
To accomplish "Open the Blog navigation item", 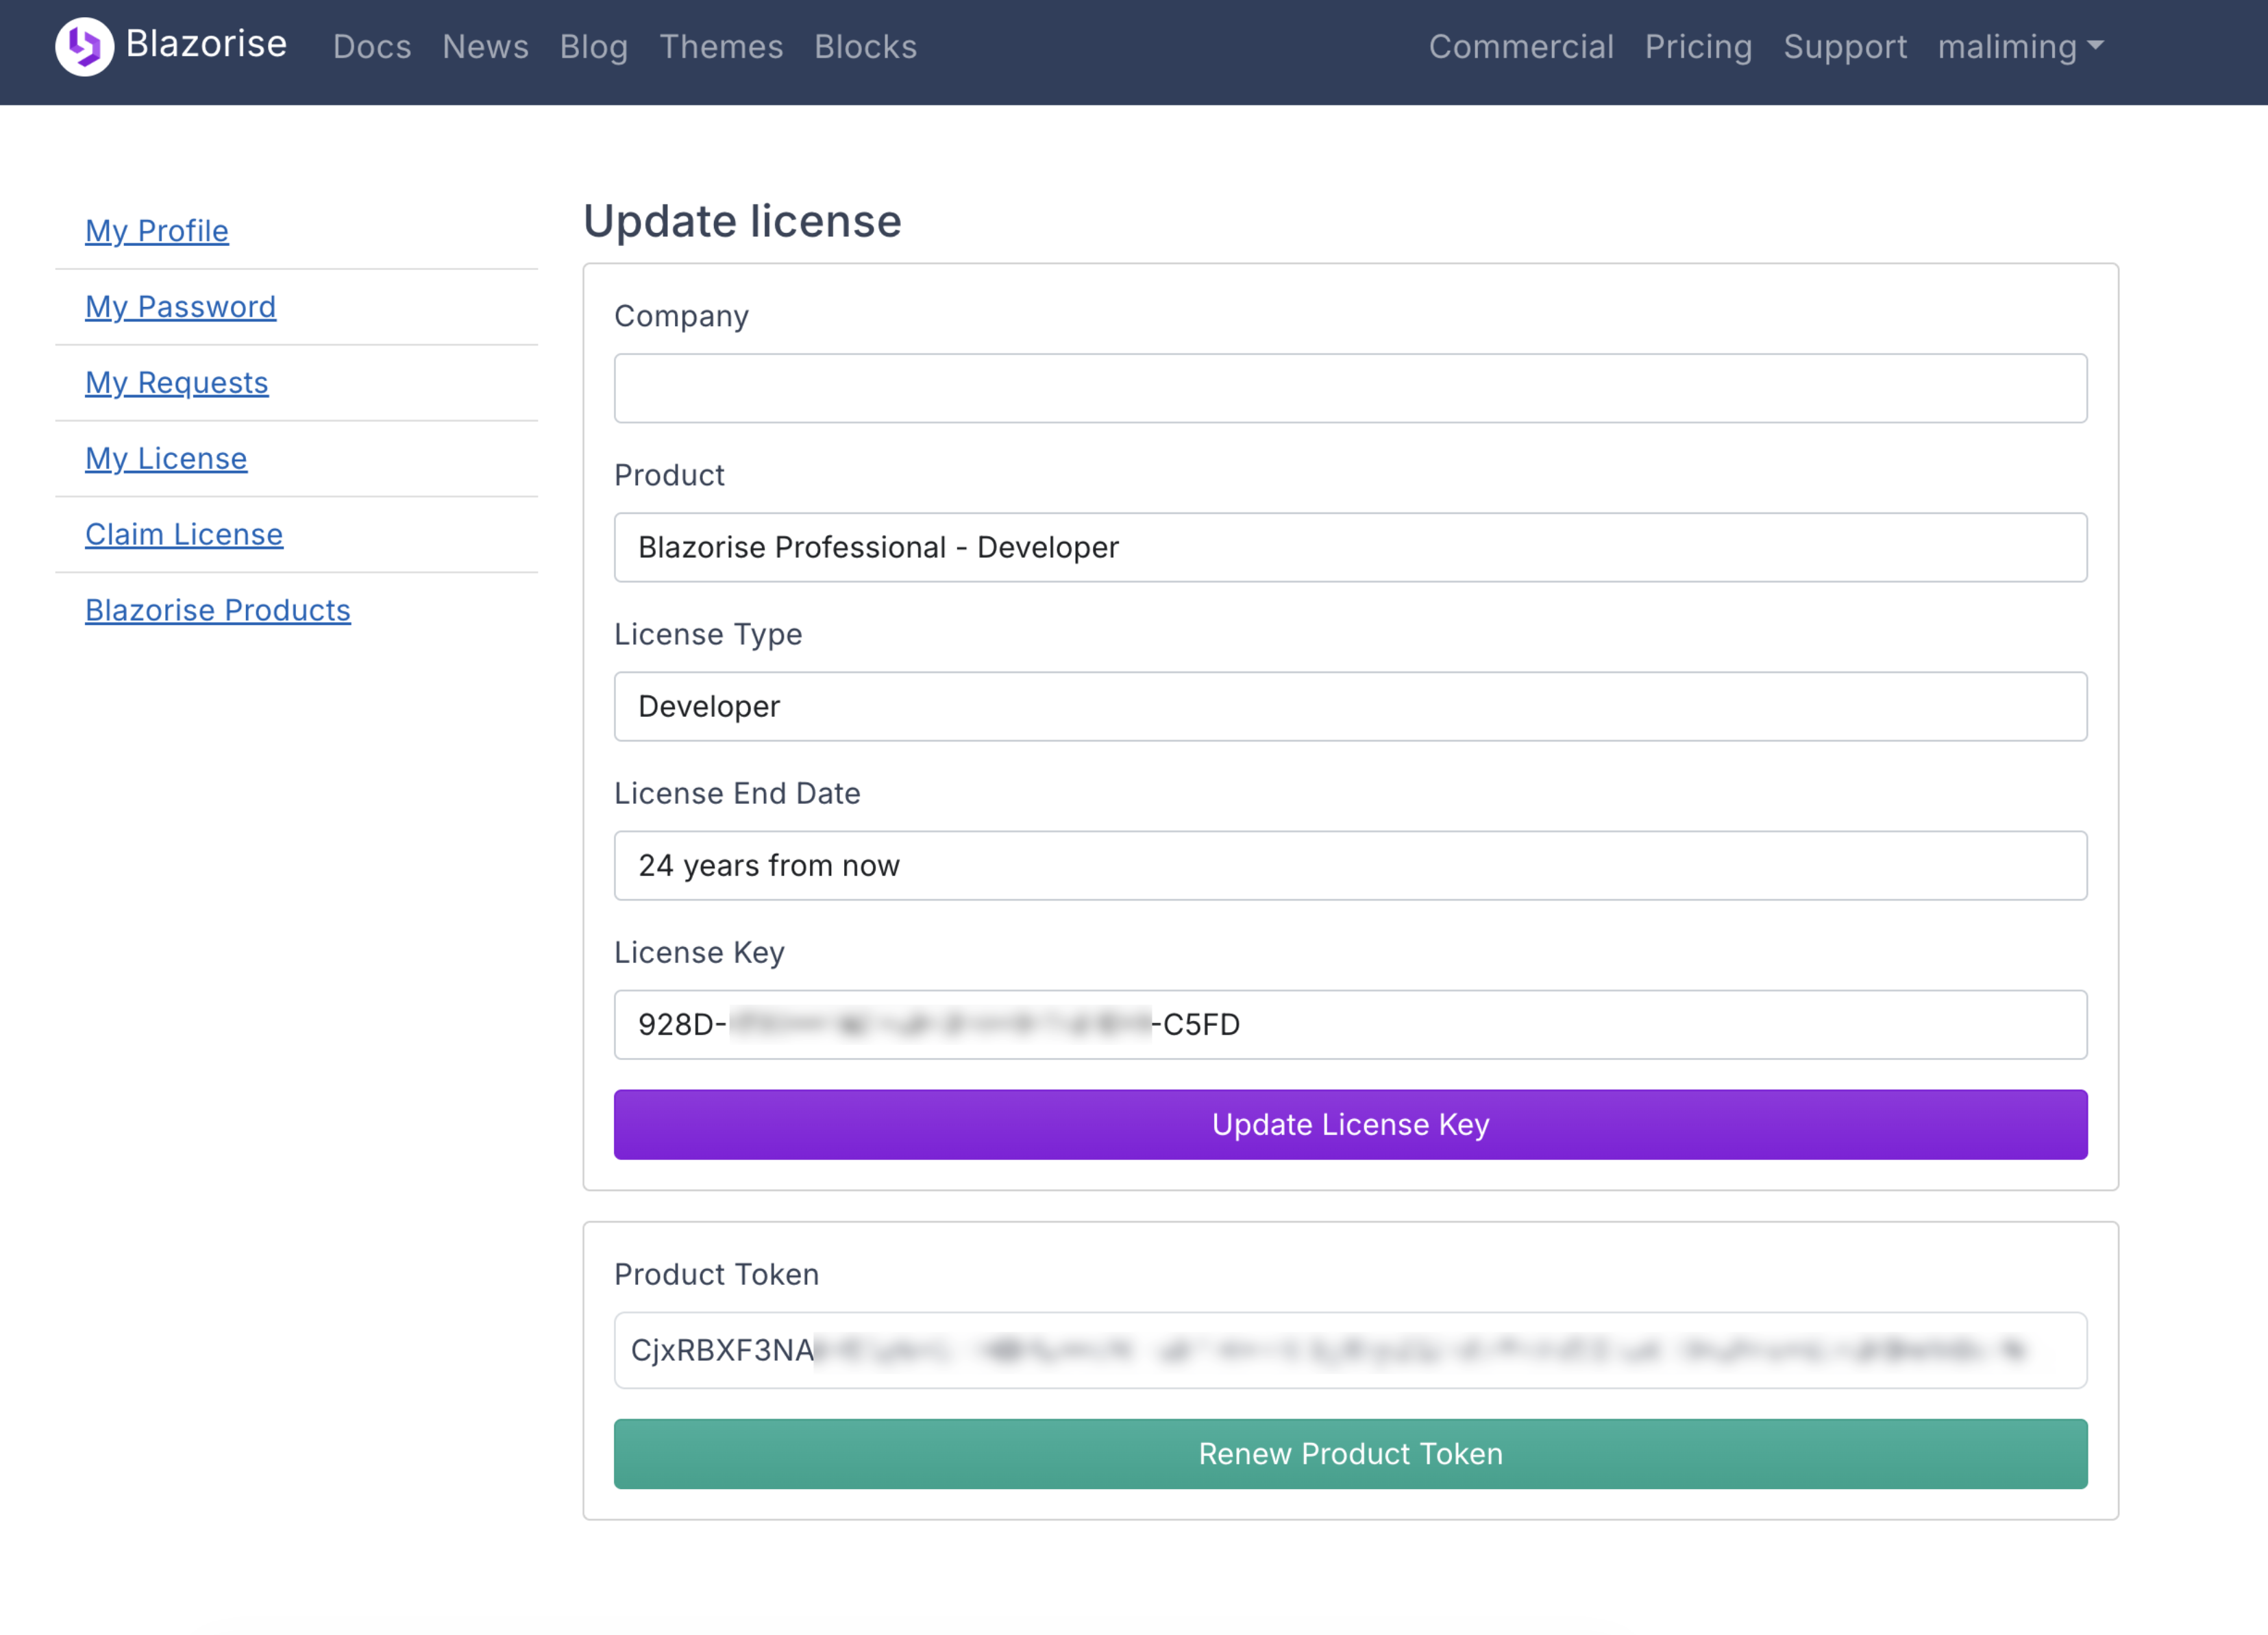I will tap(594, 47).
